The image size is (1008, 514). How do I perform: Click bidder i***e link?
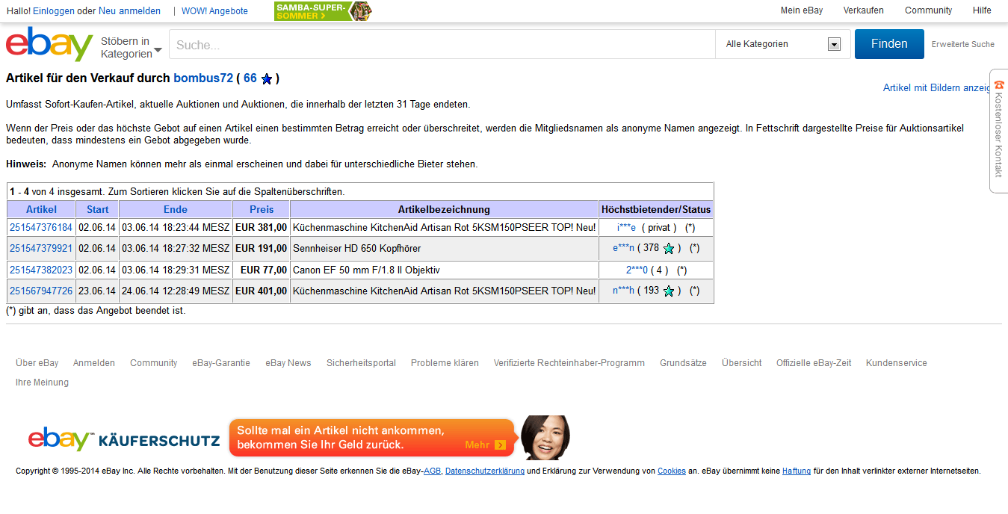tap(626, 227)
